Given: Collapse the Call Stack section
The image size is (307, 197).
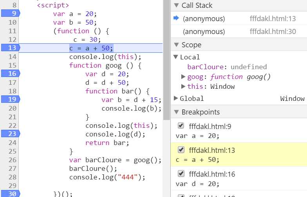Looking at the screenshot, I should pyautogui.click(x=176, y=5).
